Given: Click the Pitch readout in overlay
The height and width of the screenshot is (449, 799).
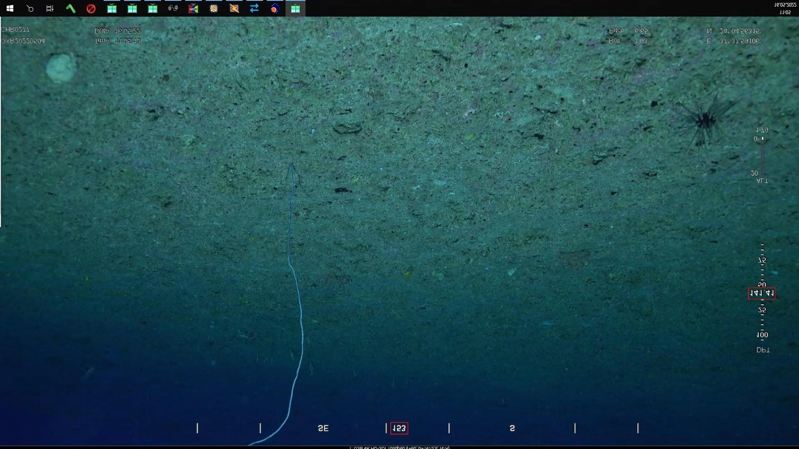Looking at the screenshot, I should (x=628, y=31).
